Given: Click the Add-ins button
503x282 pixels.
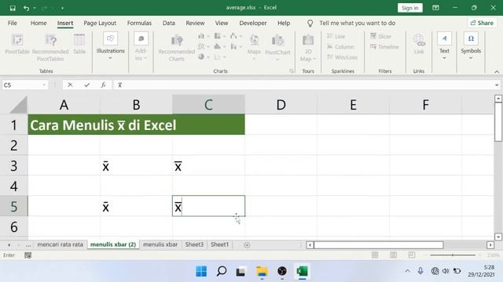Looking at the screenshot, I should [141, 47].
